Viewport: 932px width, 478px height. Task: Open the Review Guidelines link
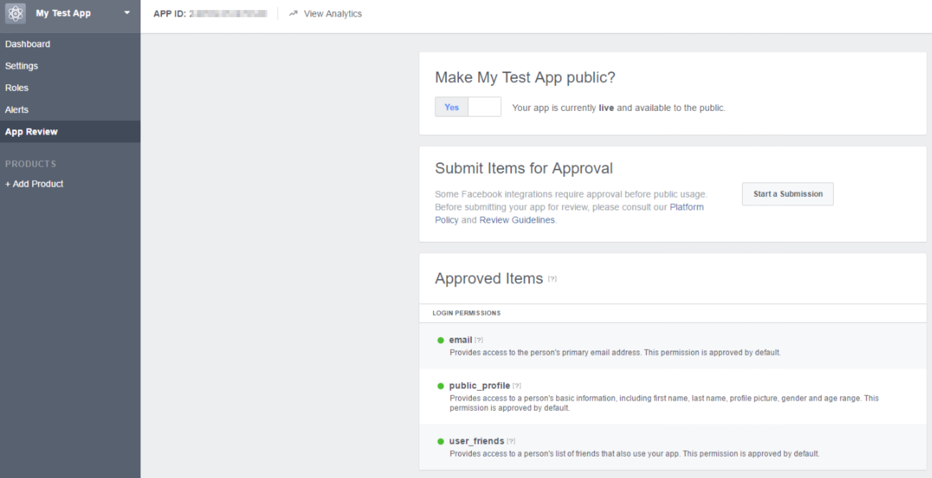(517, 220)
